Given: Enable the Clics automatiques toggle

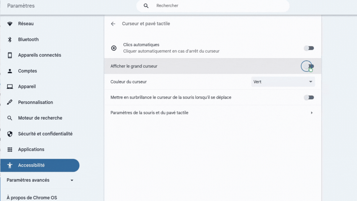Looking at the screenshot, I should click(x=309, y=48).
